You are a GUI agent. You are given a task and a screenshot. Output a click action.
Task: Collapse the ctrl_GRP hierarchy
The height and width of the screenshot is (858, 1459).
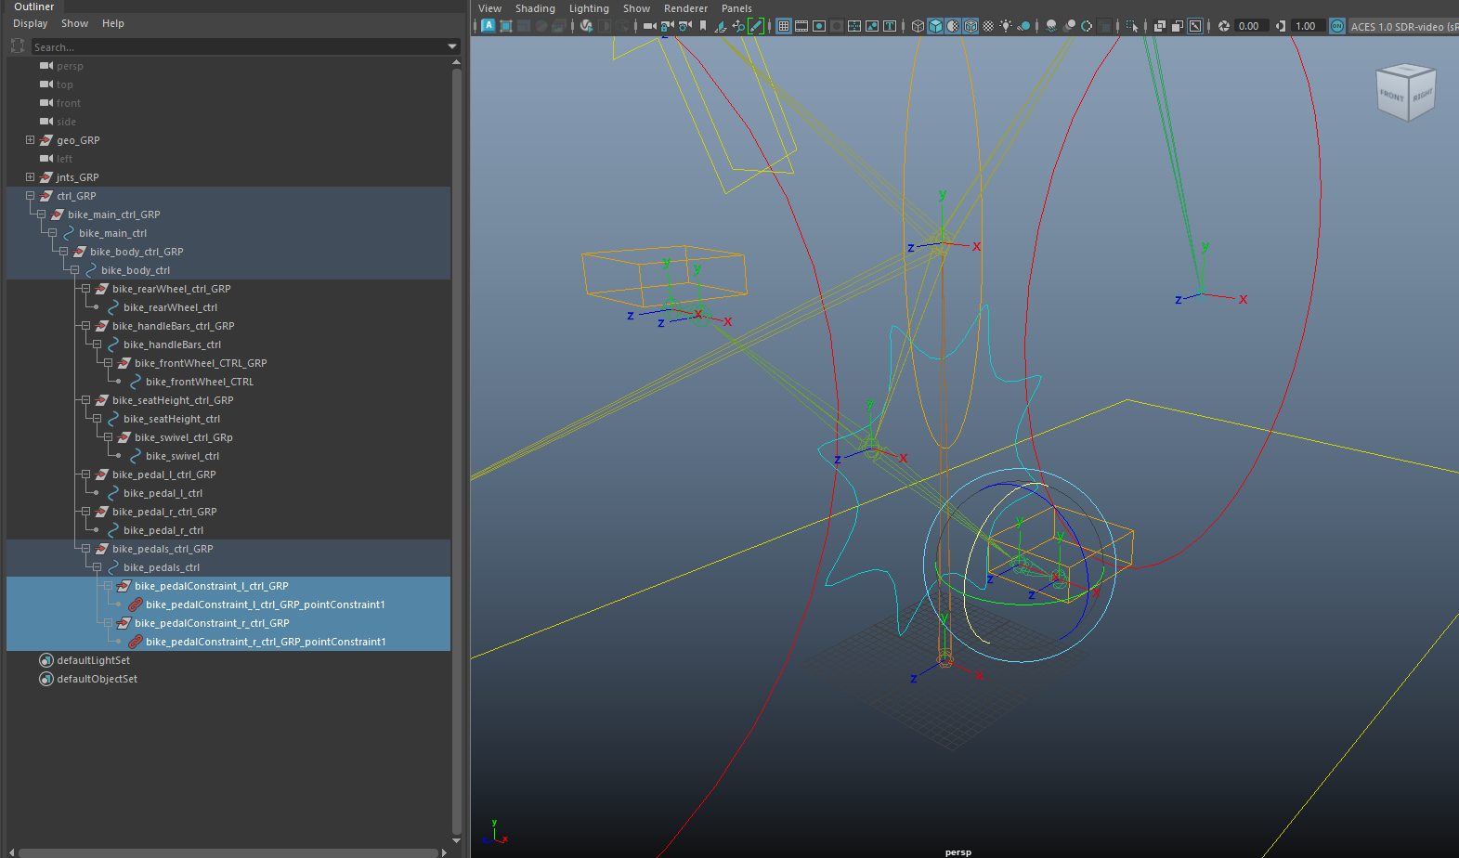pos(30,196)
